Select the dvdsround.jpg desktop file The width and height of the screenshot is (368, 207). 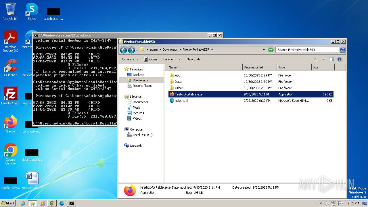(x=32, y=154)
